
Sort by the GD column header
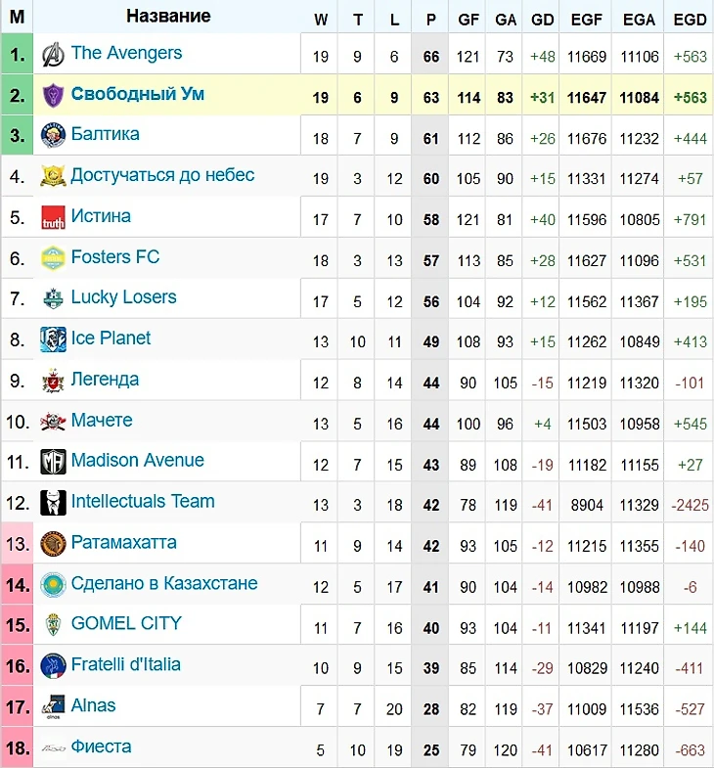click(x=542, y=18)
